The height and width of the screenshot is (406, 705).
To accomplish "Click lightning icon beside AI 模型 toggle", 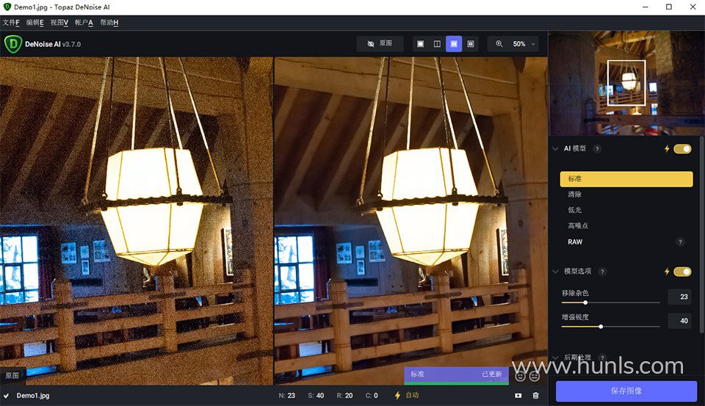I will click(x=667, y=149).
